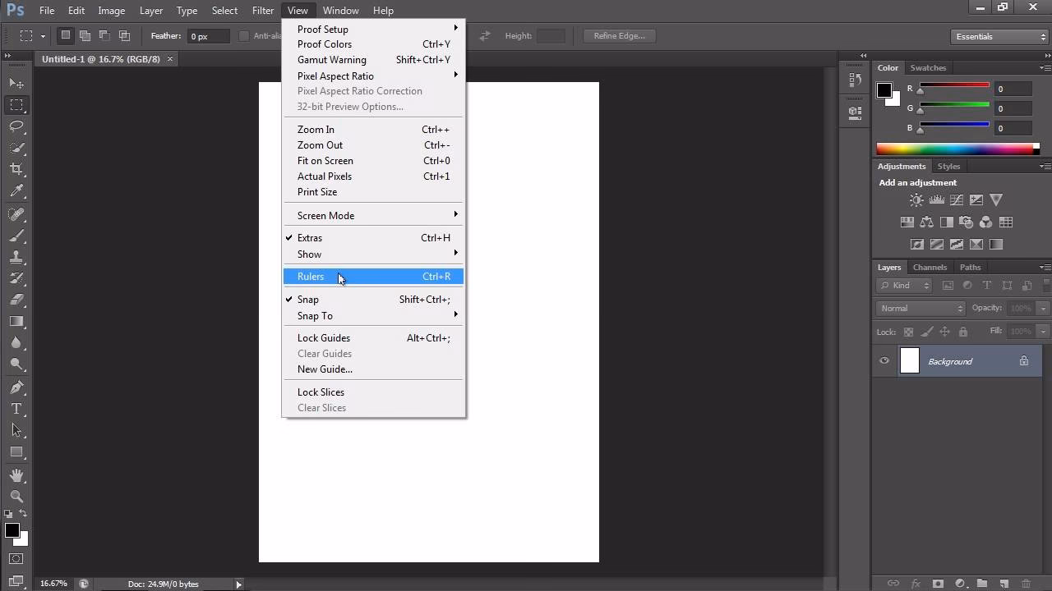This screenshot has width=1052, height=591.
Task: Click Fit on Screen menu entry
Action: tap(325, 161)
